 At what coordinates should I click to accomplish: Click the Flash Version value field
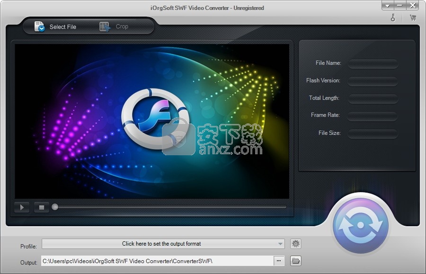pyautogui.click(x=373, y=81)
